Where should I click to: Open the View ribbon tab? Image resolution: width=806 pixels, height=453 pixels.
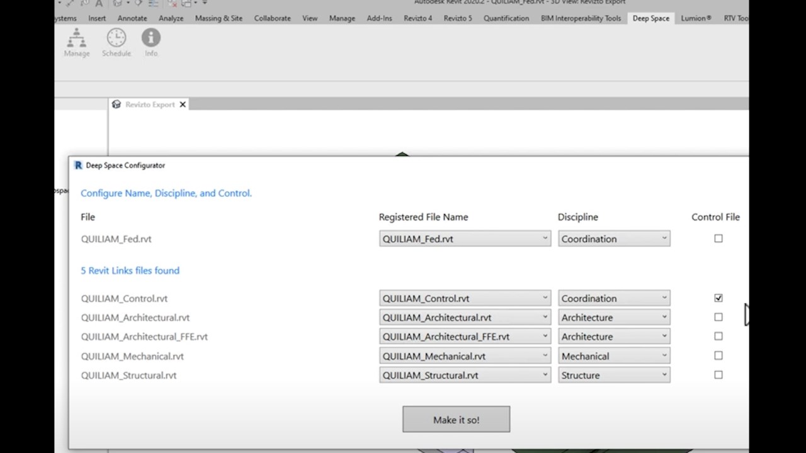(x=310, y=18)
